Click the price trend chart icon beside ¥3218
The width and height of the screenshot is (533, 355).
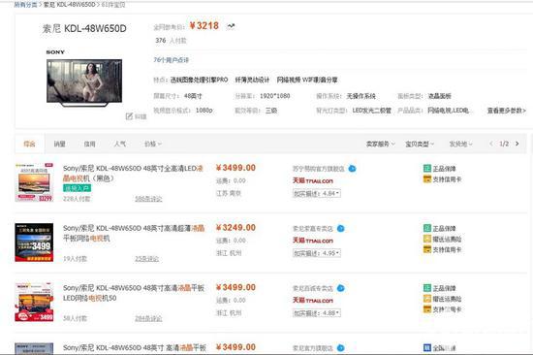pos(231,26)
